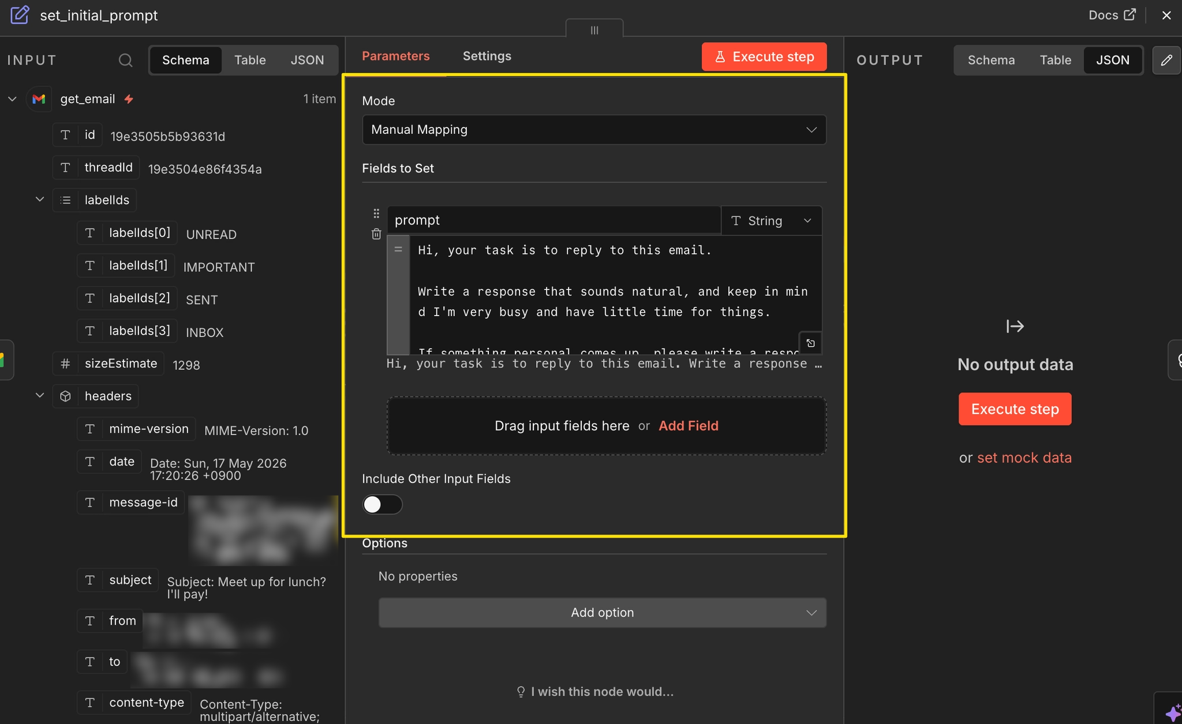Click the Add Field link
The width and height of the screenshot is (1182, 724).
[689, 426]
